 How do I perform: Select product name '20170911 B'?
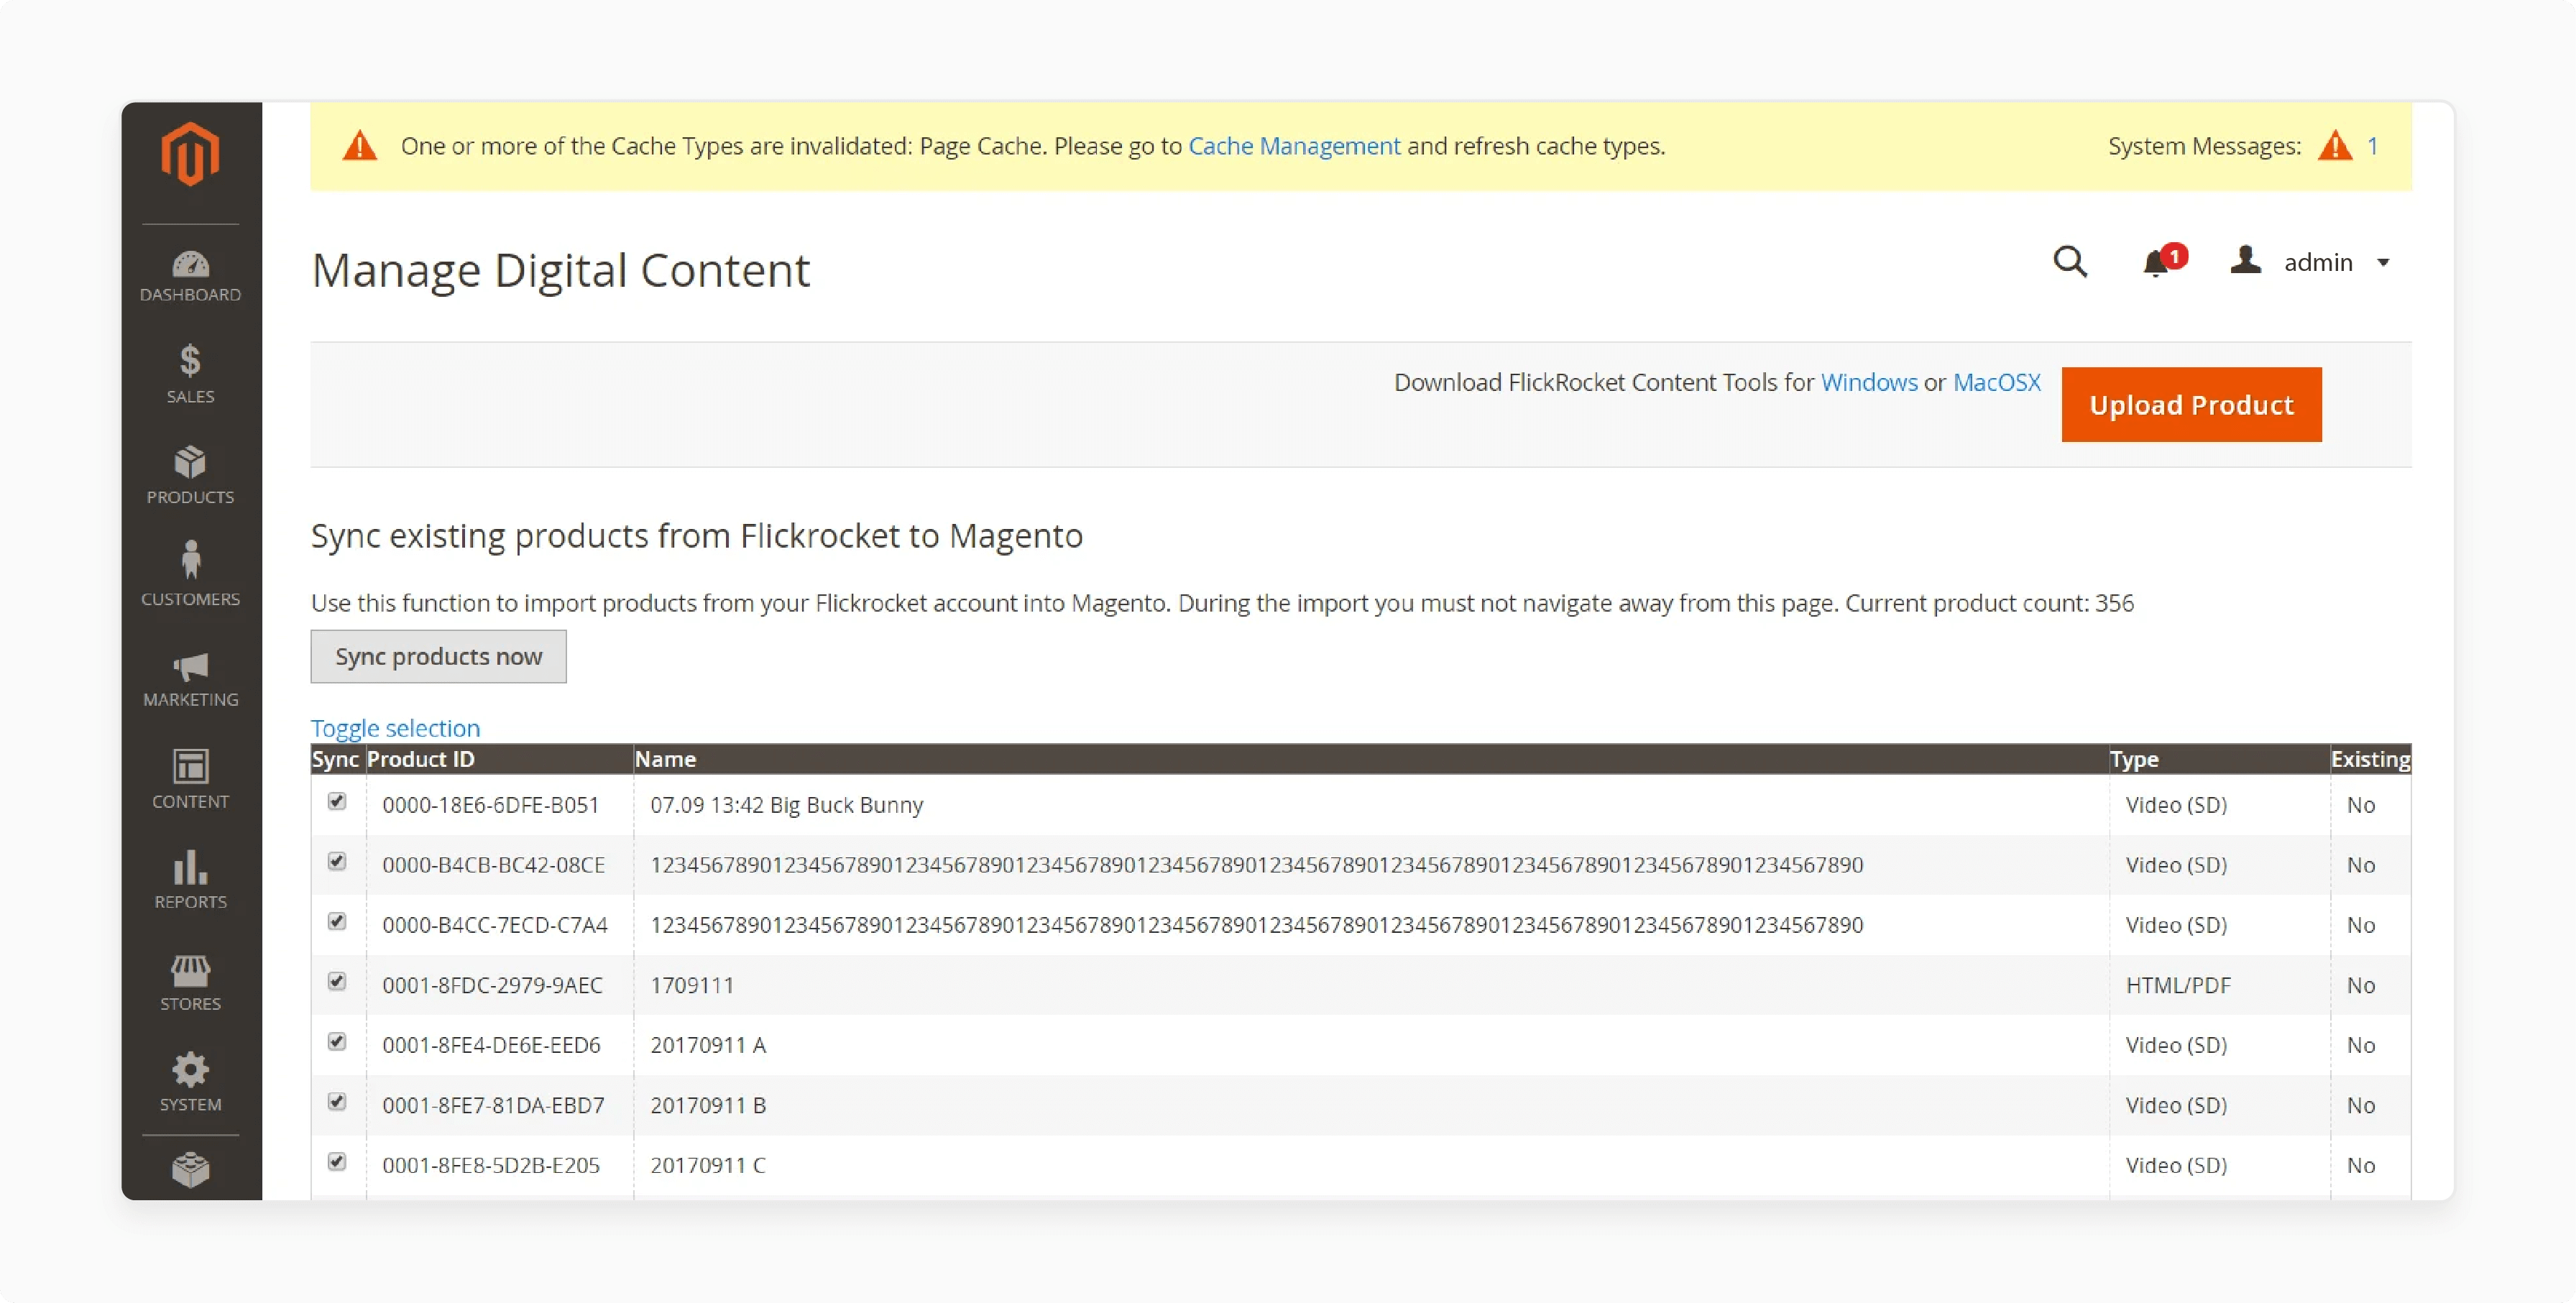[x=708, y=1105]
